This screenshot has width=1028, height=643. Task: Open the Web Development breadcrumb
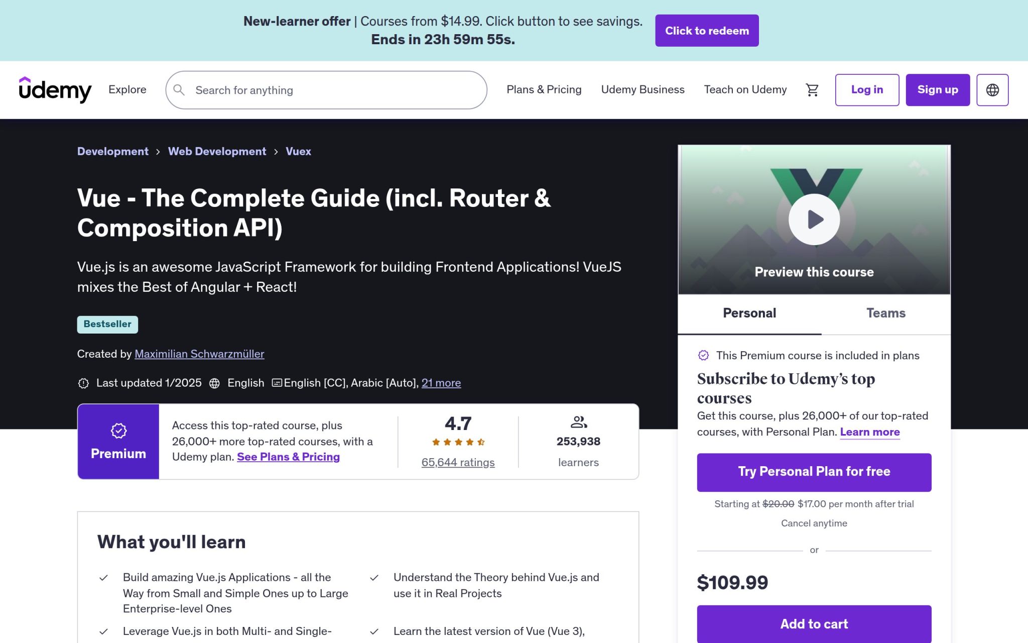(217, 151)
